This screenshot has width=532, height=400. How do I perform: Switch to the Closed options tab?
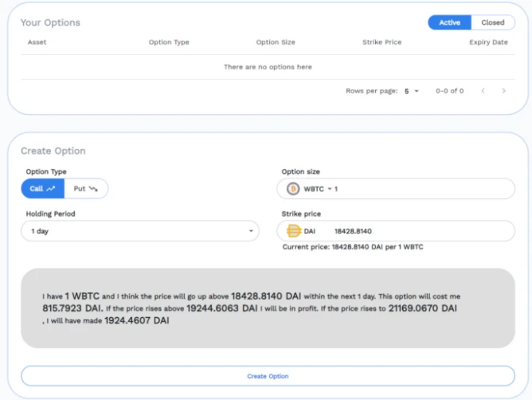(x=493, y=22)
